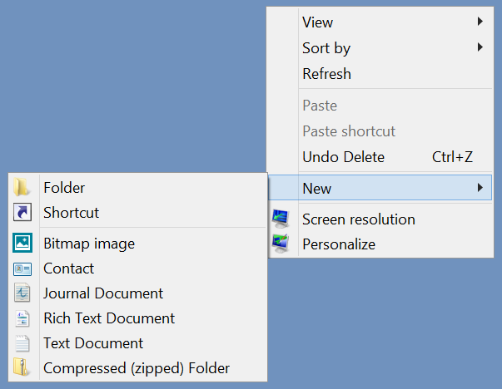502x389 pixels.
Task: Create a new Shortcut
Action: [x=138, y=212]
